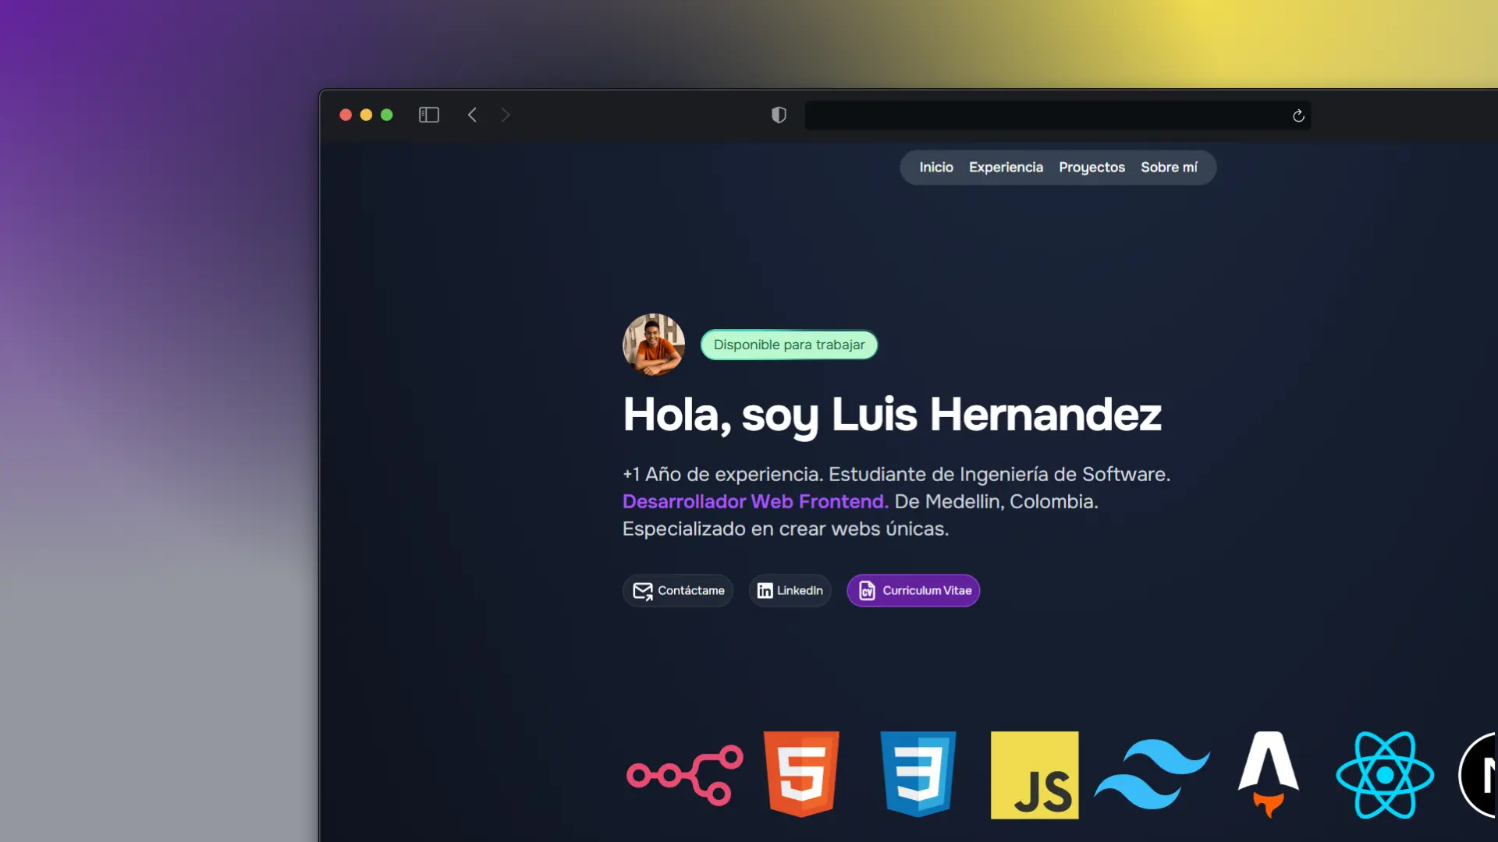Screen dimensions: 1498x842
Task: Navigate to Inicio section
Action: (x=935, y=168)
